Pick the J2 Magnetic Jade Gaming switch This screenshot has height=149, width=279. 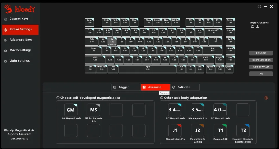click(x=197, y=130)
